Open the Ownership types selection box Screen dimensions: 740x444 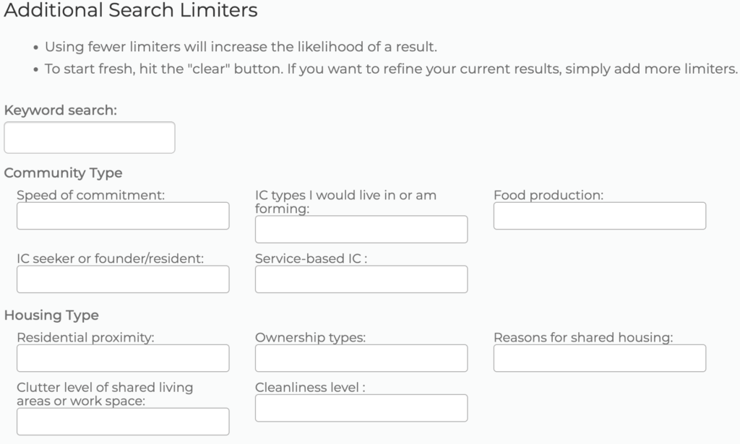click(361, 358)
